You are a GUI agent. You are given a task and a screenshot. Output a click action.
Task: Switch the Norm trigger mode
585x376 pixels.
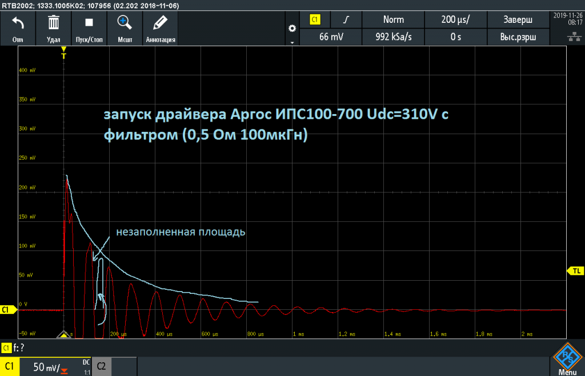[393, 20]
